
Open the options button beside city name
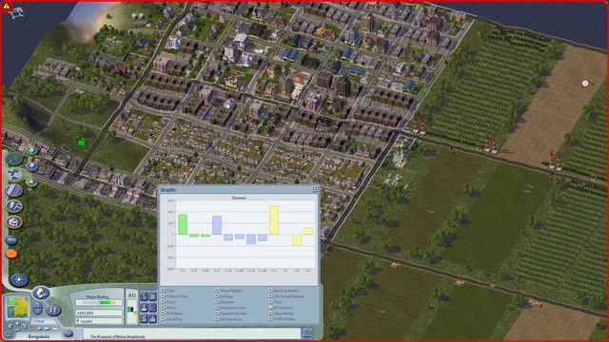(68, 333)
